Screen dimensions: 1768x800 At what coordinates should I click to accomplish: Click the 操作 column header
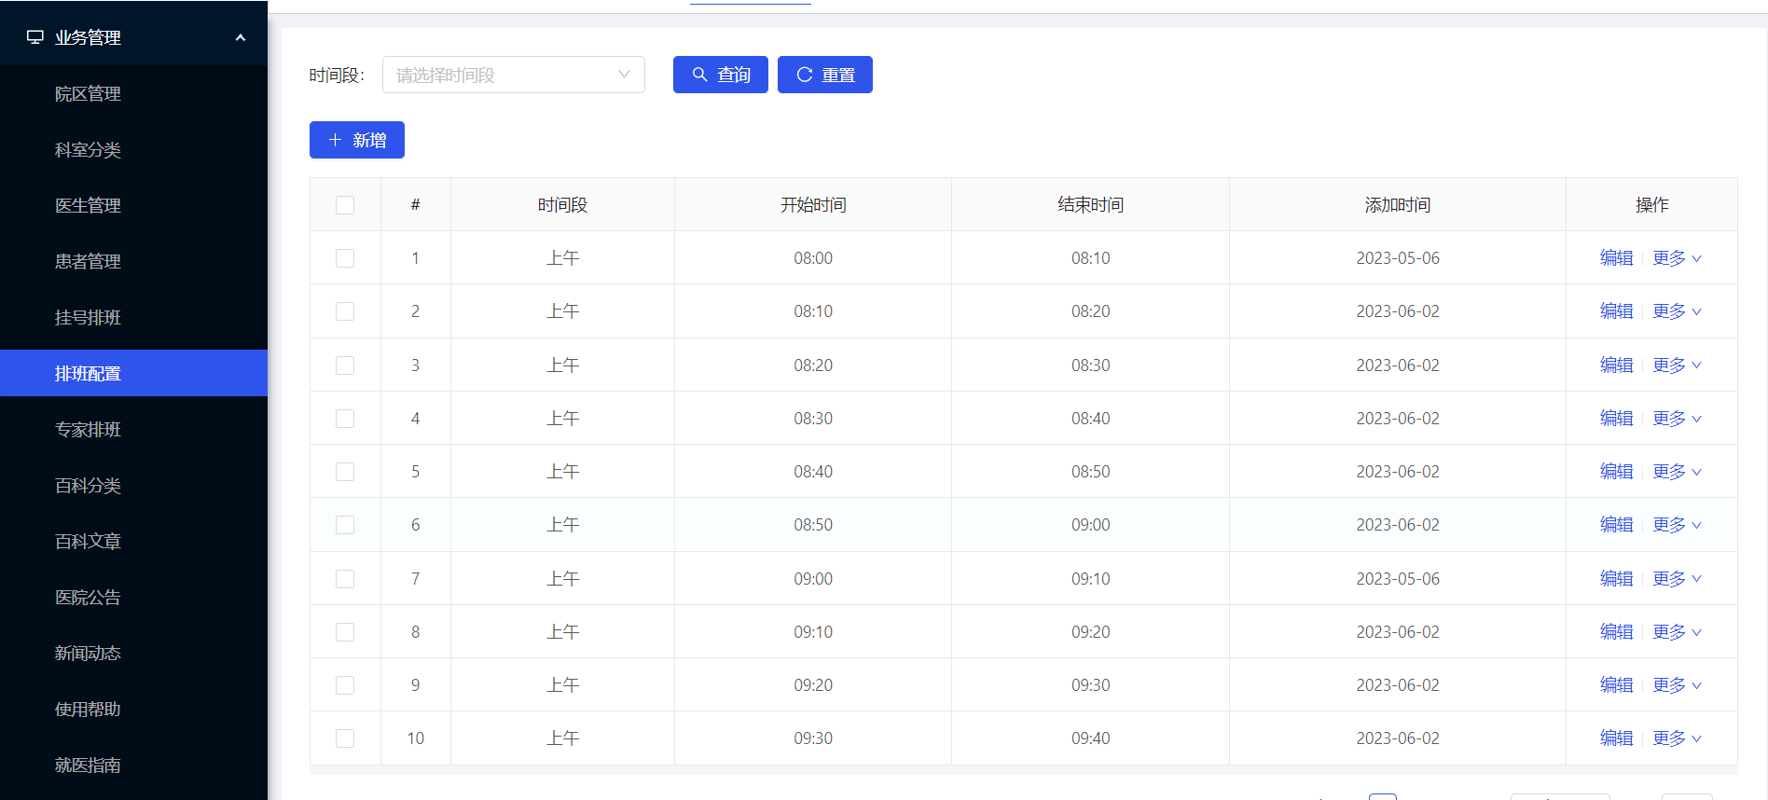(1652, 205)
